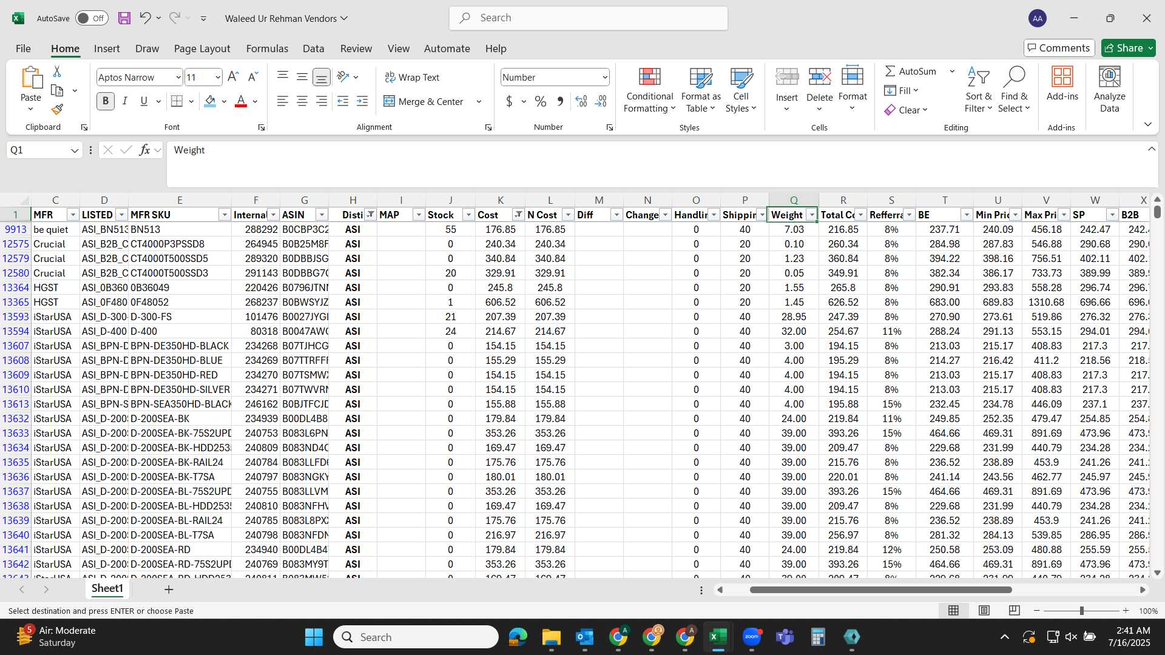Open the Cost column filter dropdown

tap(518, 215)
